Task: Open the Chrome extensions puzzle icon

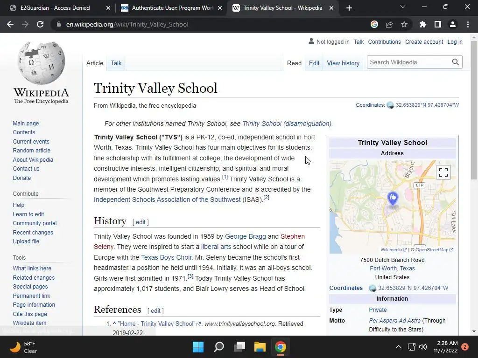Action: (422, 24)
